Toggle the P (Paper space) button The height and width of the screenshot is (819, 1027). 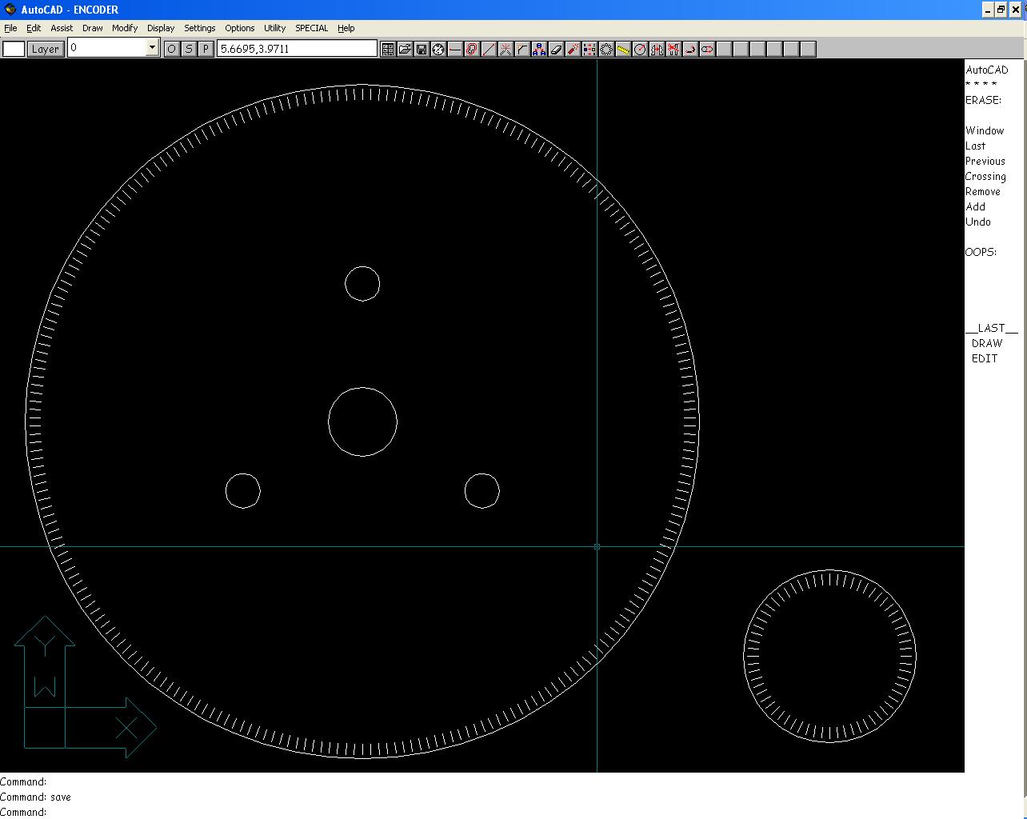pyautogui.click(x=206, y=49)
